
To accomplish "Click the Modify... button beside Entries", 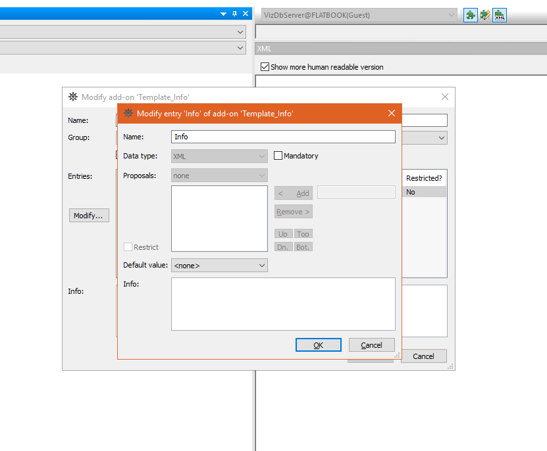I will click(x=89, y=216).
